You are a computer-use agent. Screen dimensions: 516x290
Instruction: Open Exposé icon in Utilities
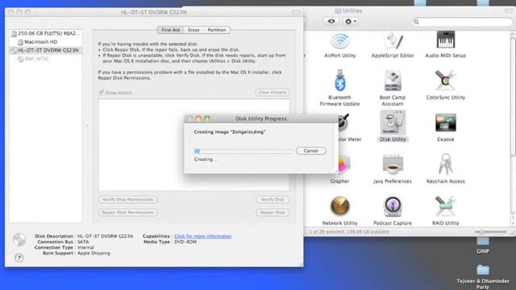[446, 122]
